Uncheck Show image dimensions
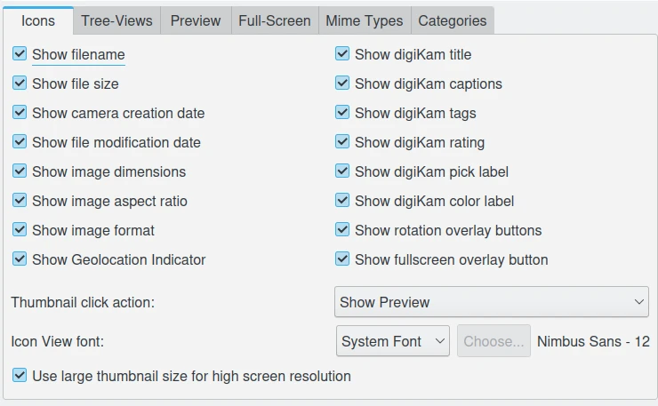Viewport: 658px width, 406px height. pos(20,172)
